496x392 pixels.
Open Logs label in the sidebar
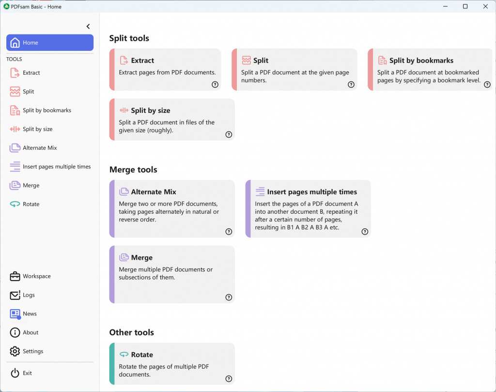click(x=29, y=295)
